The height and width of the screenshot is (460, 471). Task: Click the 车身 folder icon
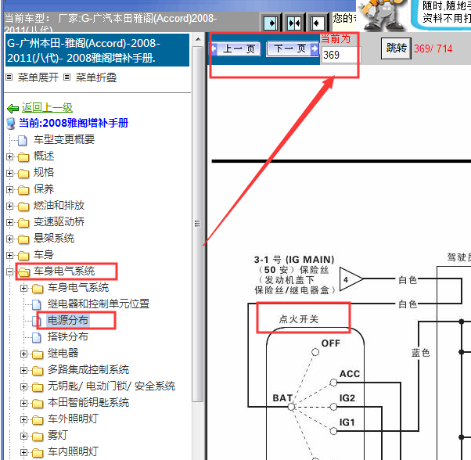coord(23,256)
